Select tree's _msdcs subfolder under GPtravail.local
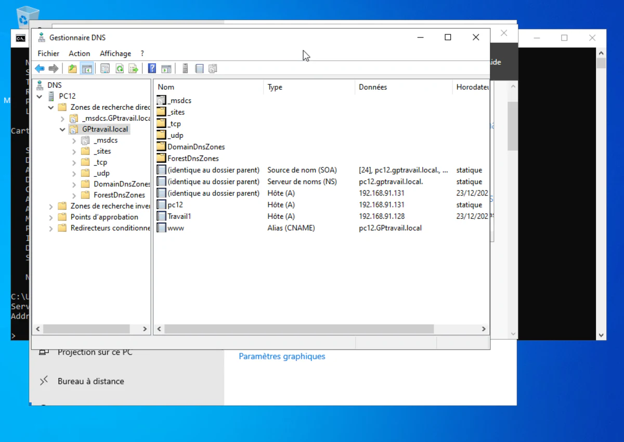The width and height of the screenshot is (624, 442). [106, 140]
